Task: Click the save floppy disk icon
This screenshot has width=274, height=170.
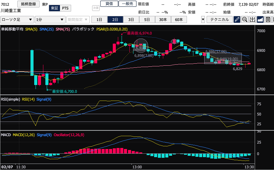Action: (268, 20)
